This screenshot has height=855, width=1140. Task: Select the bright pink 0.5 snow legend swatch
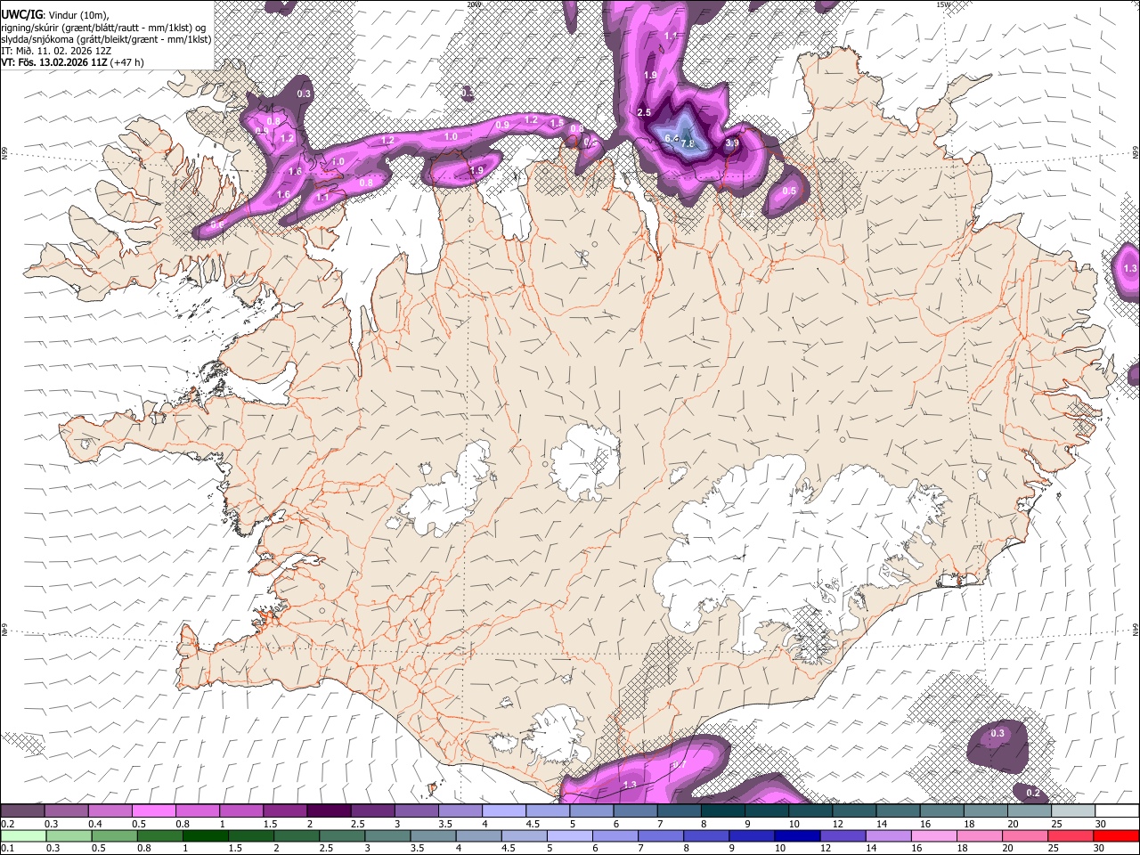point(153,811)
